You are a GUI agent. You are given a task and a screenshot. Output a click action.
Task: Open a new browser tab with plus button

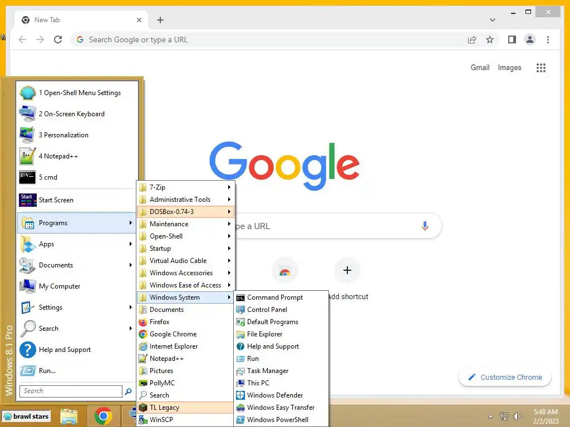[160, 20]
